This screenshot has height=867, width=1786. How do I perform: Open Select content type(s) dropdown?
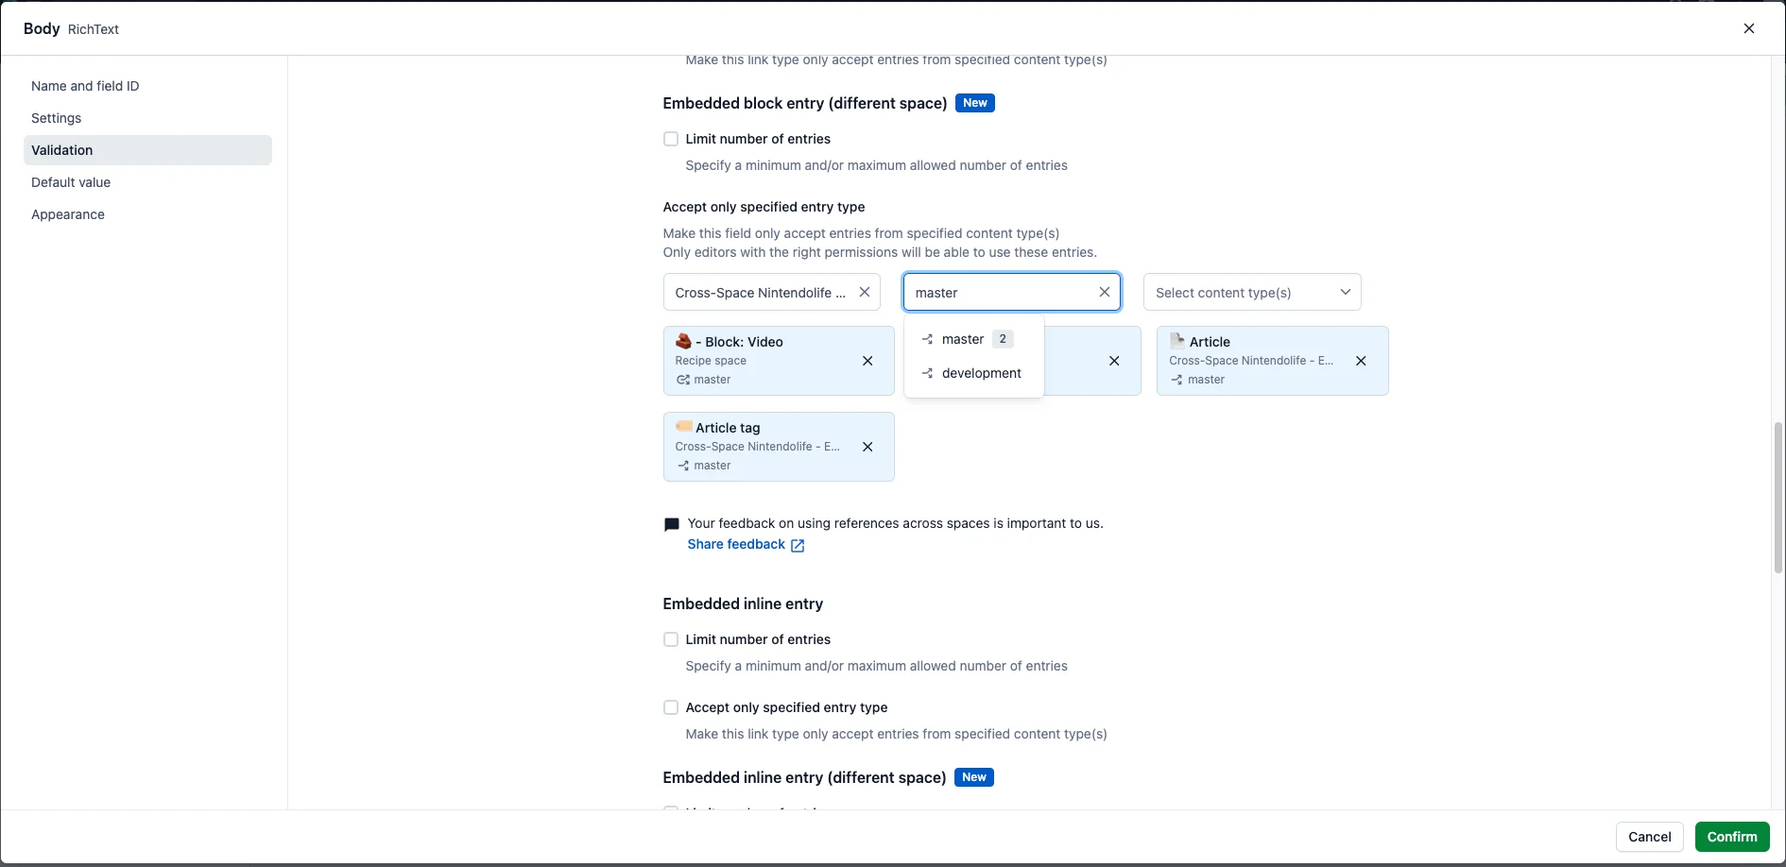point(1252,293)
